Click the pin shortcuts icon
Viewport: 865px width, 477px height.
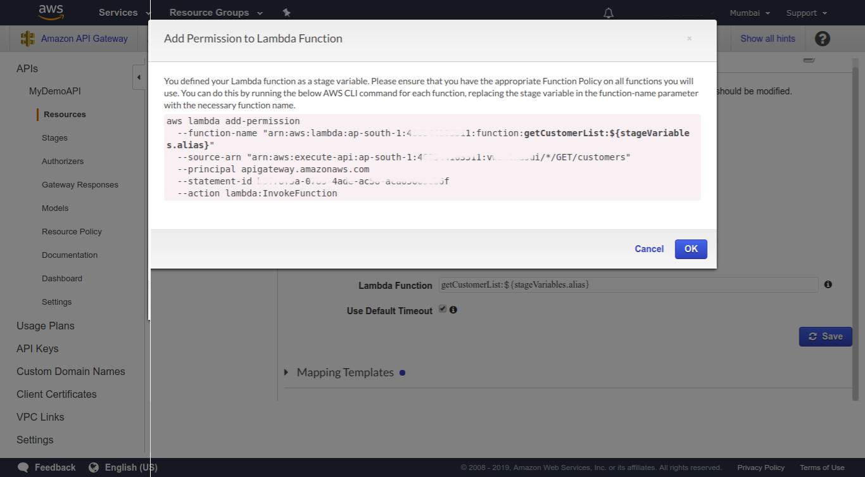pos(286,13)
